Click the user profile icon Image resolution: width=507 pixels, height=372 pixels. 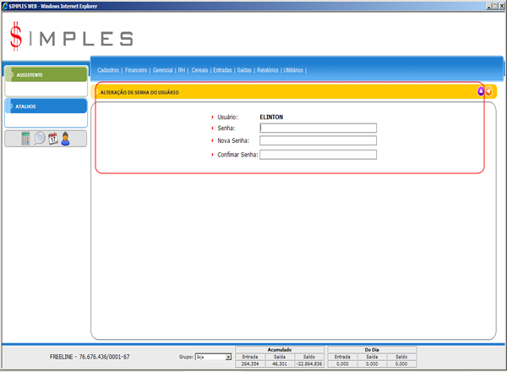click(65, 139)
